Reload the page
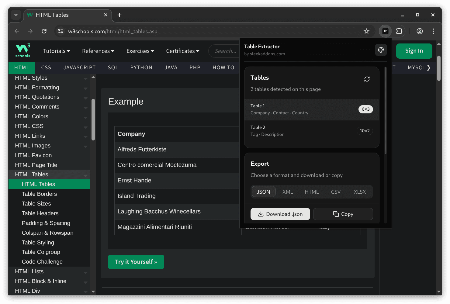 pos(44,31)
